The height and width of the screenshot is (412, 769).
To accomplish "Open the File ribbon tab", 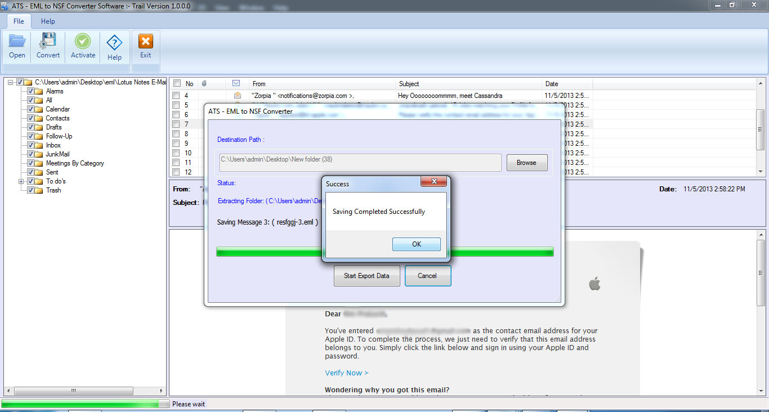I will point(19,21).
